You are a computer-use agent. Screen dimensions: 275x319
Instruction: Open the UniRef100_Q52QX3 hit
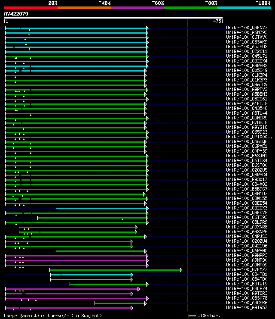click(x=247, y=208)
